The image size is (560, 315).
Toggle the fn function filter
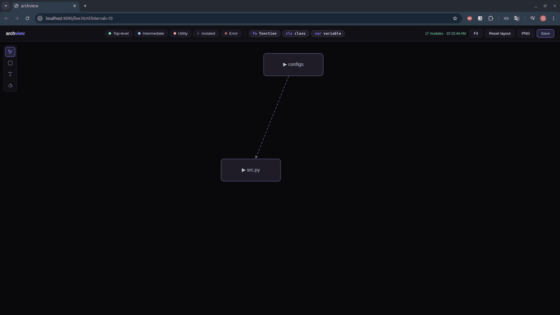pyautogui.click(x=265, y=34)
